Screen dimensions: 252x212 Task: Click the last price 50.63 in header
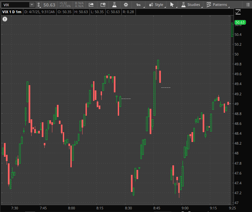[49, 5]
